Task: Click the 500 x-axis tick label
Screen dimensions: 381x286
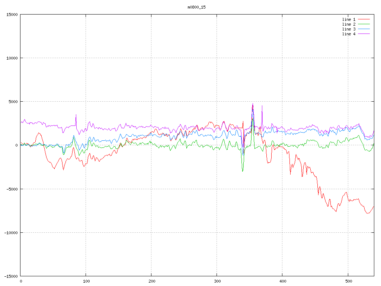Action: point(348,281)
